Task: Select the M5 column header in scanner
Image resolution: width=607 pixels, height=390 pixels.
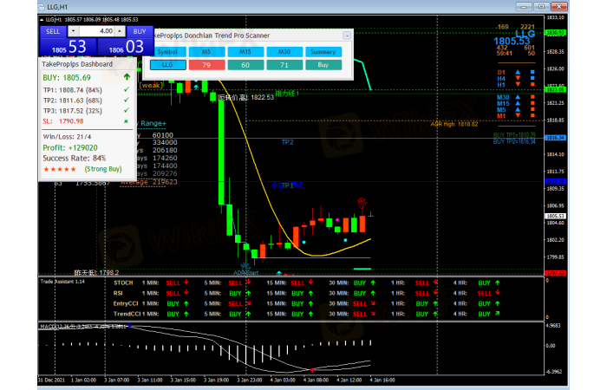Action: click(x=206, y=51)
